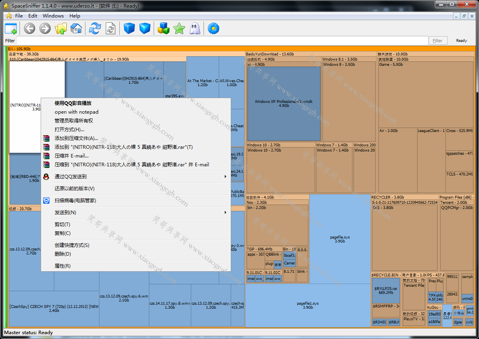Image resolution: width=479 pixels, height=339 pixels.
Task: Open the File menu
Action: pyautogui.click(x=19, y=16)
